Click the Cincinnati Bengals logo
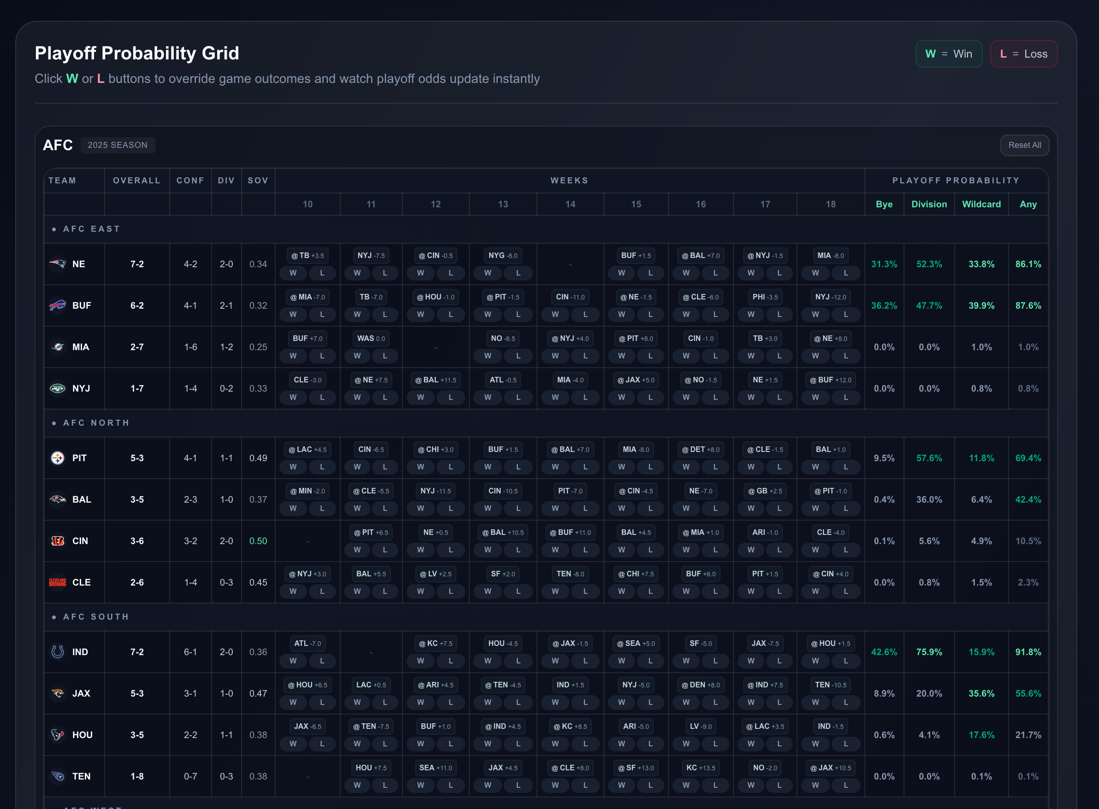 (x=57, y=541)
